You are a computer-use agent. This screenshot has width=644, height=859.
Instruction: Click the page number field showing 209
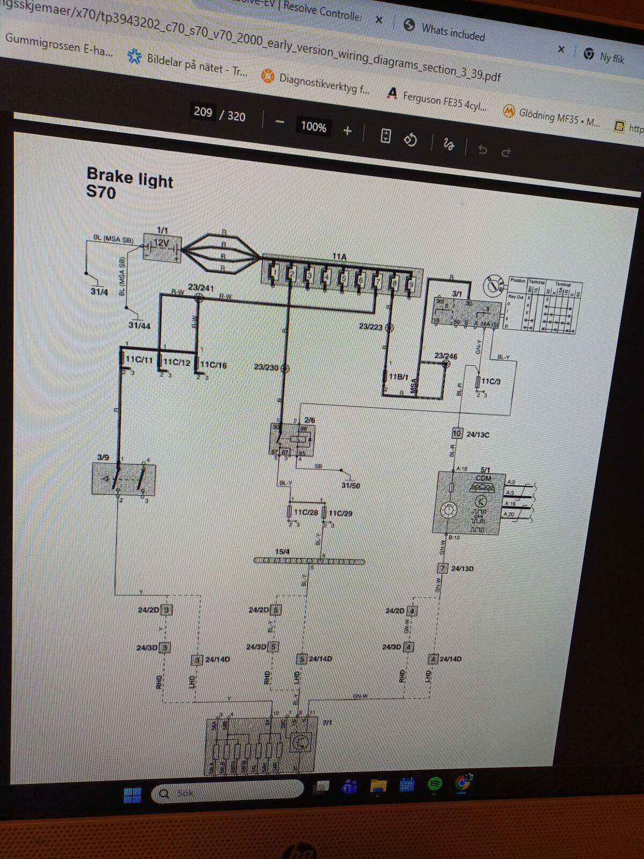203,112
